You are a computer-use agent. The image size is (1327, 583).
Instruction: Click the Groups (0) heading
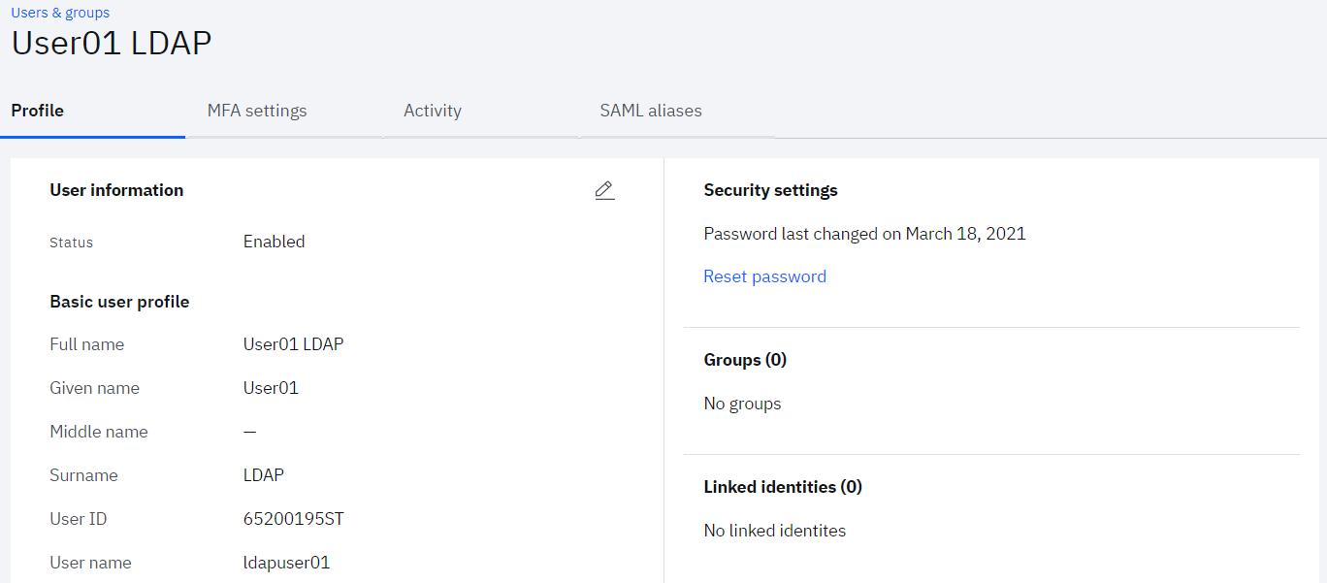[745, 360]
